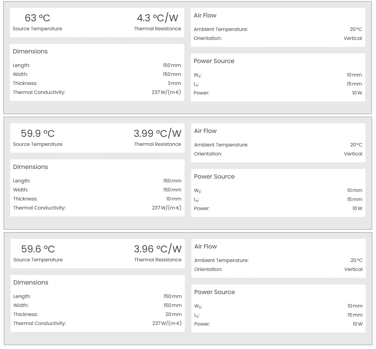Click Dimensions heading in the 63 °C panel
Screen dimensions: 376x349
click(30, 52)
